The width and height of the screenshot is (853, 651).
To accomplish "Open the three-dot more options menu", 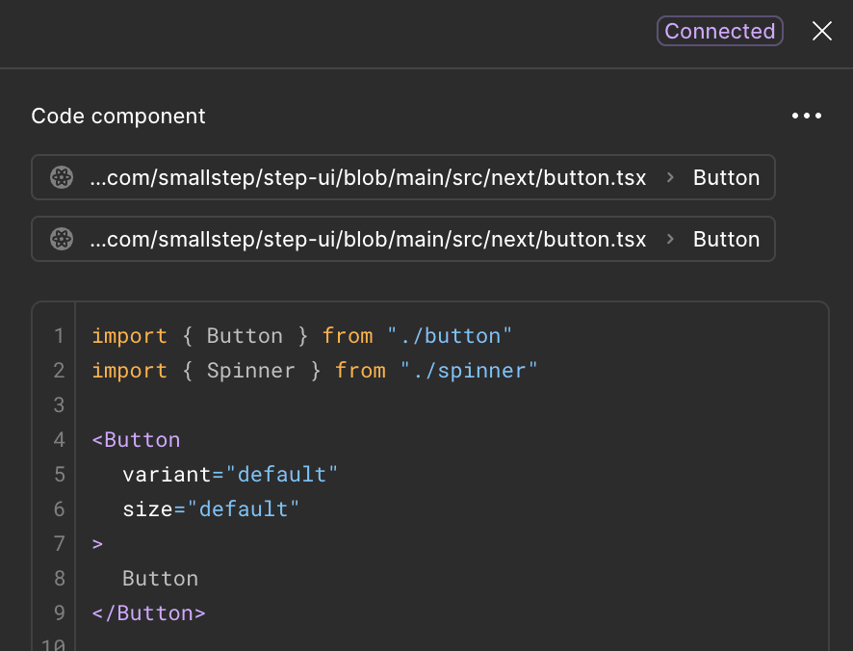I will point(807,116).
